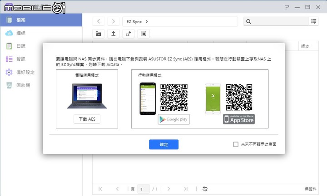Click the laptop computer application image
The width and height of the screenshot is (327, 196).
coord(87,96)
